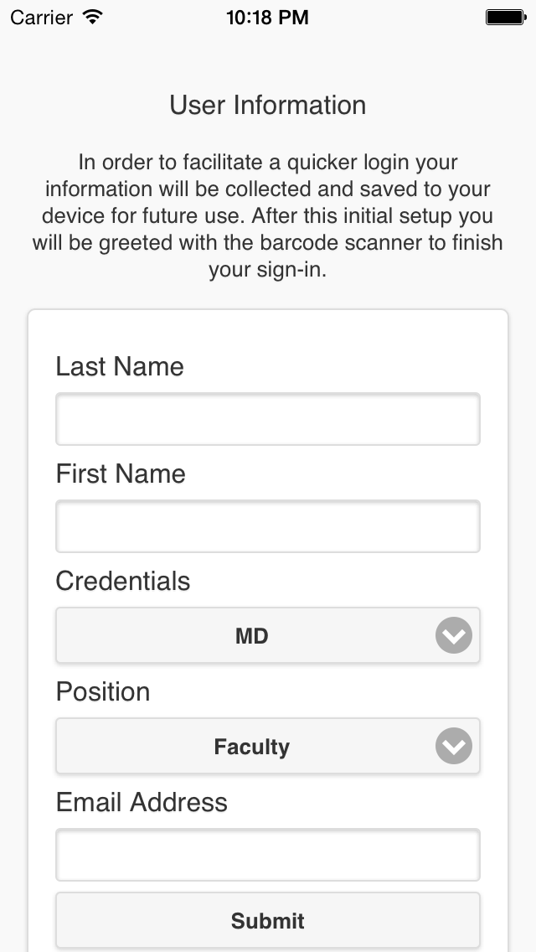Click the Email Address label

tap(141, 802)
